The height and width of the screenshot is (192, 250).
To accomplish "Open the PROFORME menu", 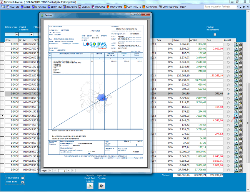I will click(x=115, y=7).
